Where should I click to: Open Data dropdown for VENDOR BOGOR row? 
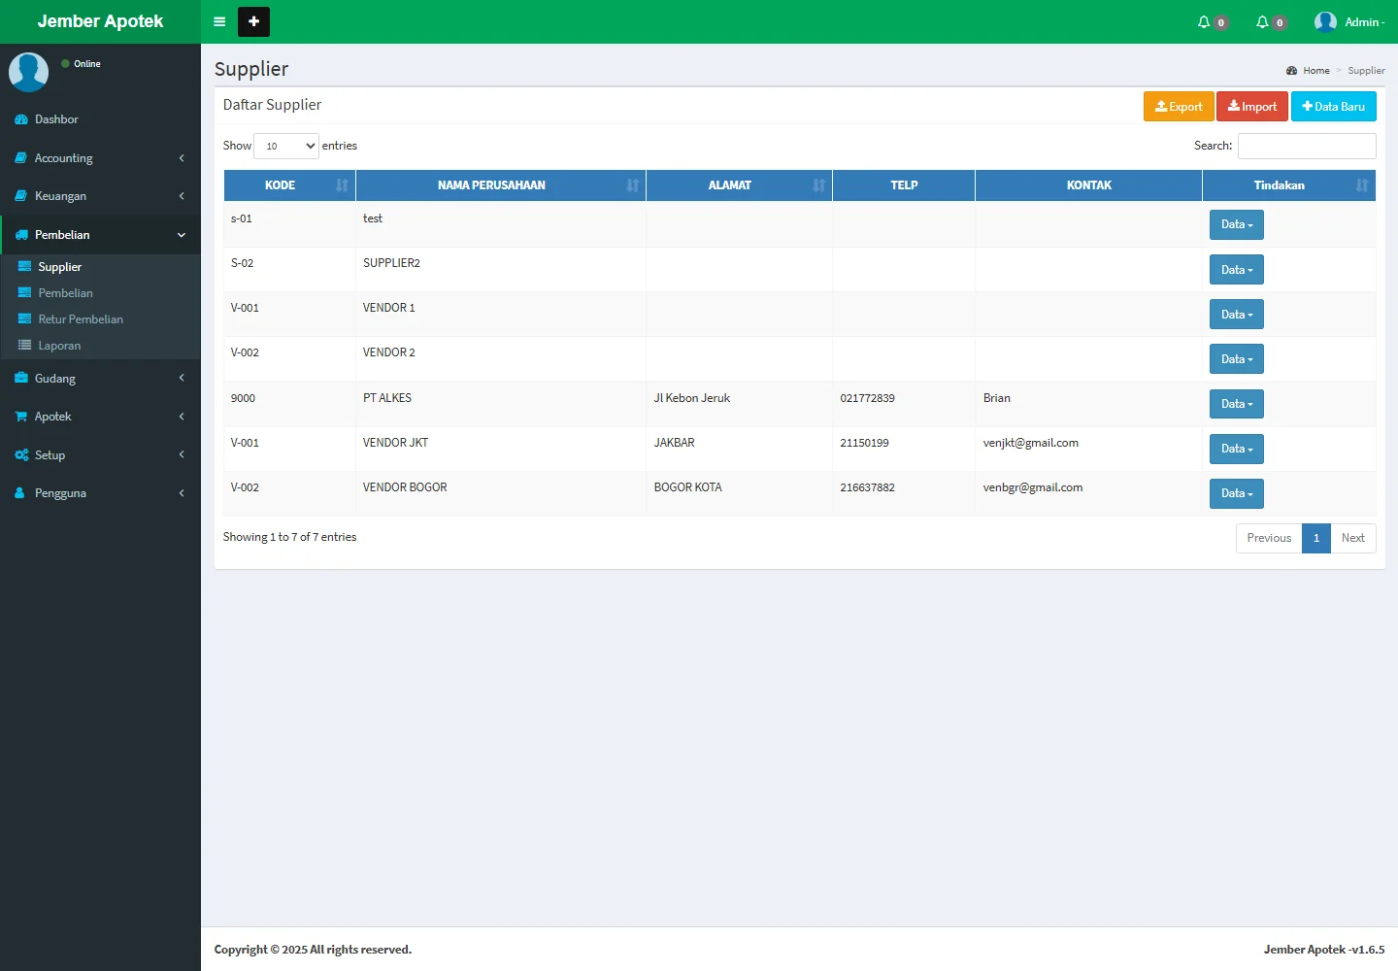click(1236, 493)
